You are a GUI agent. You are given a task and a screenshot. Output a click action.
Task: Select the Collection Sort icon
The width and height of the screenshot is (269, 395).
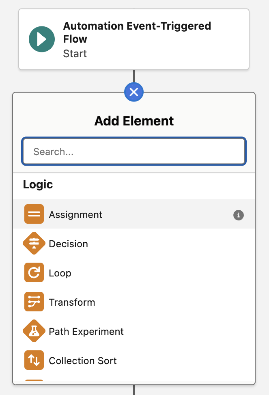point(34,360)
